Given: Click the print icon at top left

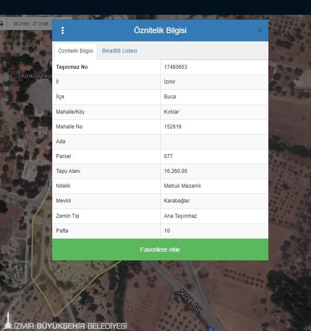Looking at the screenshot, I should (2, 24).
